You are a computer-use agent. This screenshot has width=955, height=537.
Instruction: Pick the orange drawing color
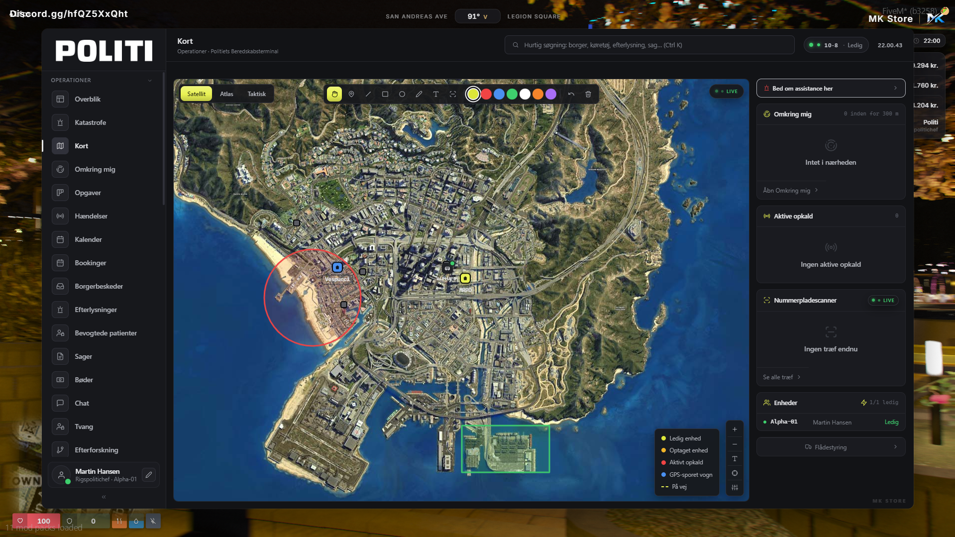[x=538, y=94]
